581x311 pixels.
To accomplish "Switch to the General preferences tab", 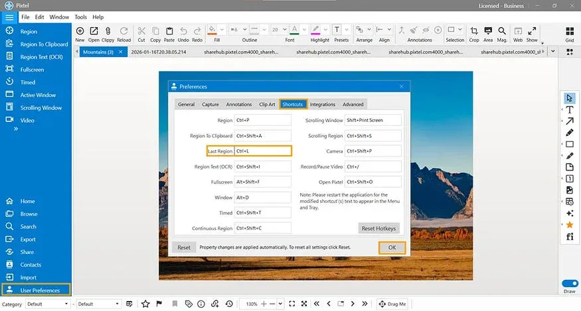I will pyautogui.click(x=186, y=104).
